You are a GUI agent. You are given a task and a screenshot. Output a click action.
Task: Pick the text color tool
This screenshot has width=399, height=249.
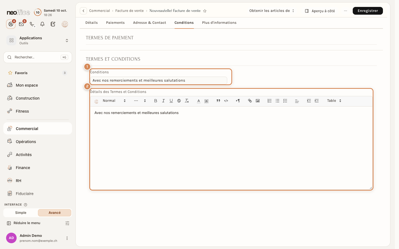[x=199, y=101]
